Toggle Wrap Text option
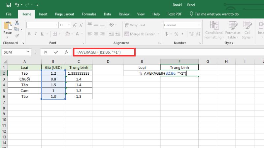This screenshot has height=148, width=264. 135,25
